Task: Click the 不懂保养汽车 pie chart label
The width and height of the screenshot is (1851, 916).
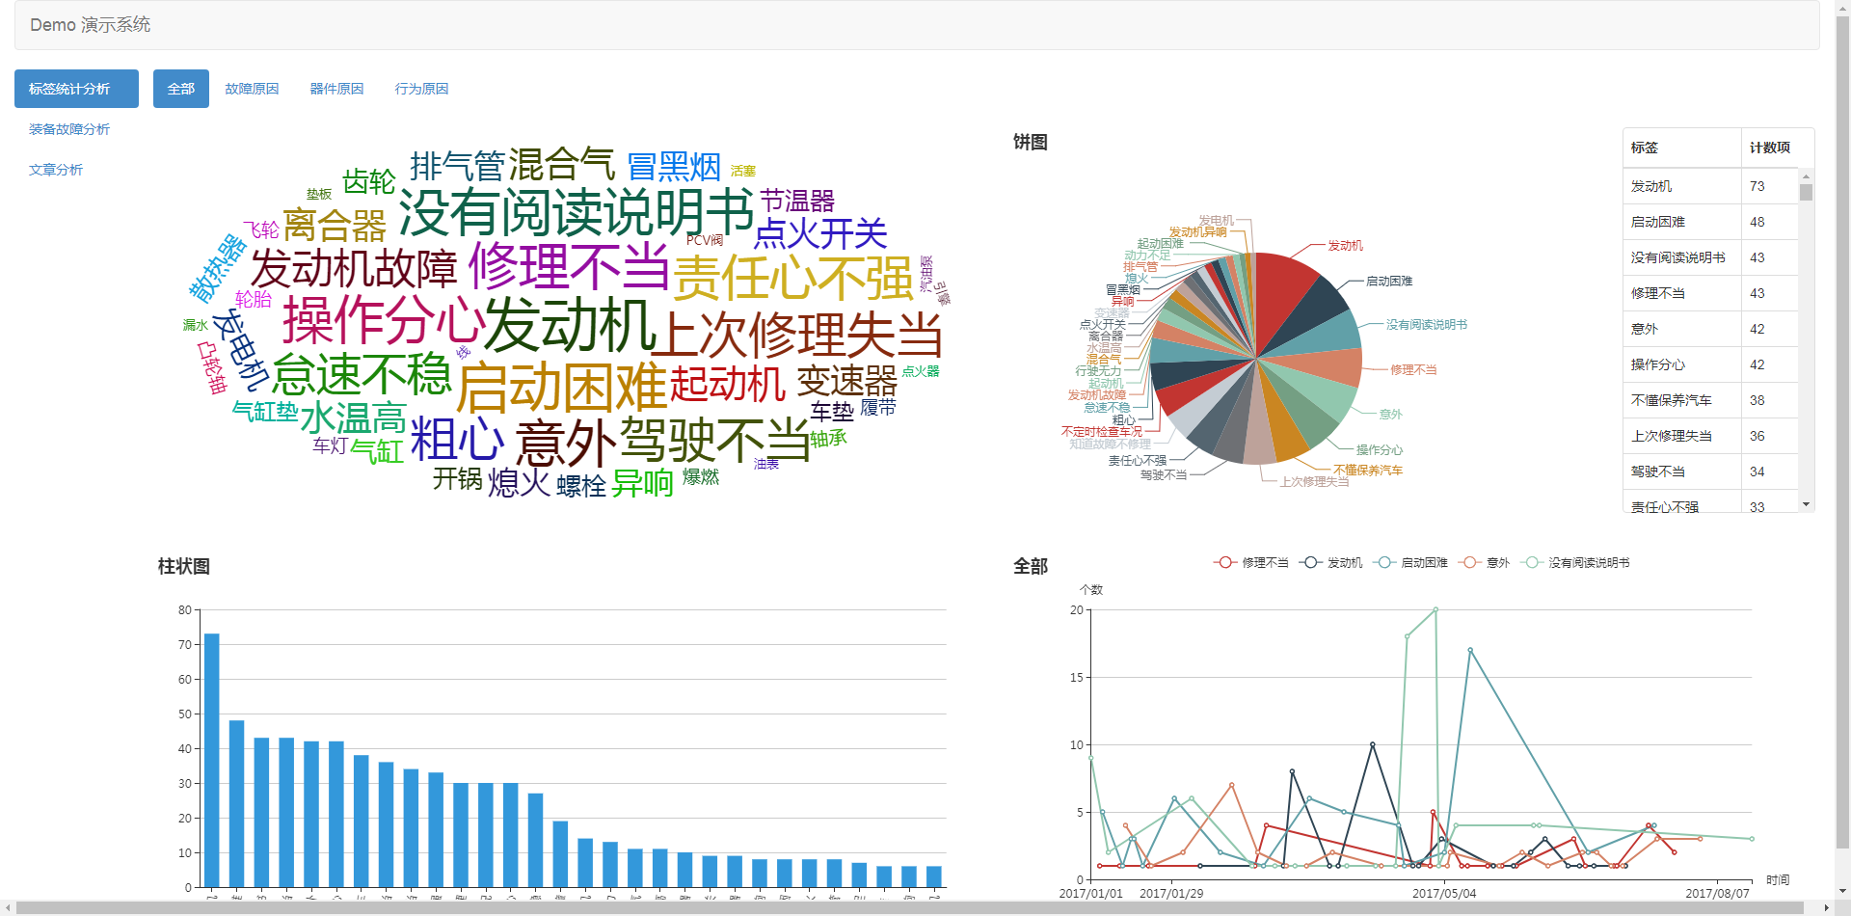Action: click(1368, 471)
